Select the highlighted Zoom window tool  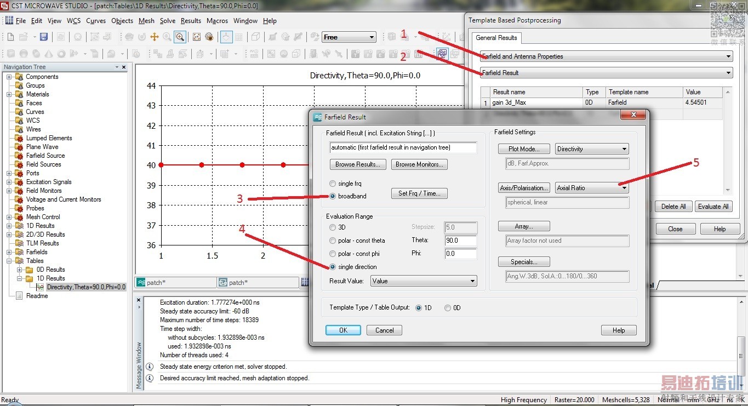point(180,37)
